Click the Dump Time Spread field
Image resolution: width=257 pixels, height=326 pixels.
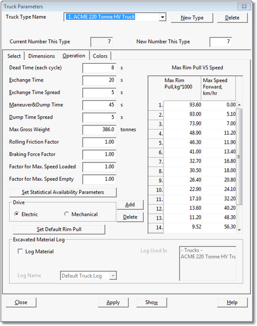click(x=99, y=117)
